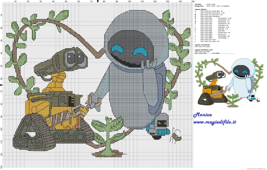Click 'terra cotta' color name
The width and height of the screenshot is (267, 170).
(x=221, y=31)
